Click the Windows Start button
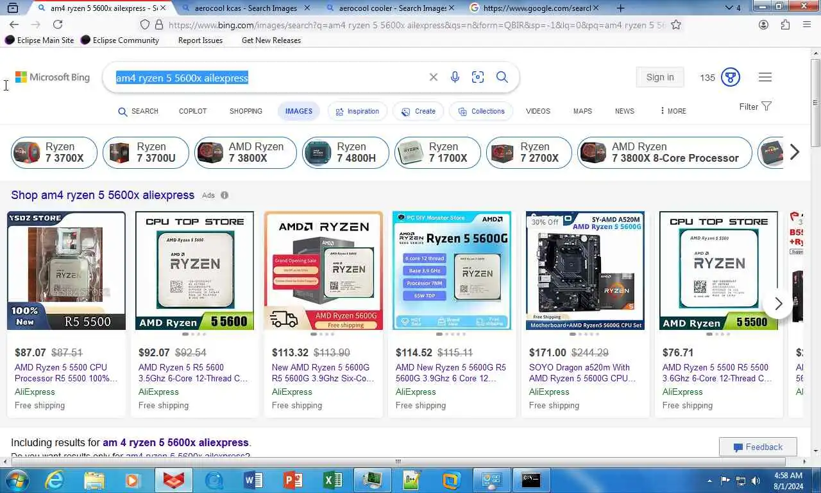Viewport: 821px width, 493px height. (15, 480)
